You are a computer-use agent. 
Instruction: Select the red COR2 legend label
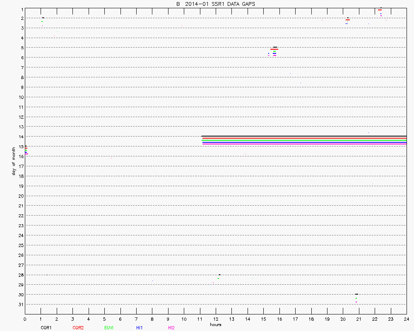pyautogui.click(x=78, y=328)
